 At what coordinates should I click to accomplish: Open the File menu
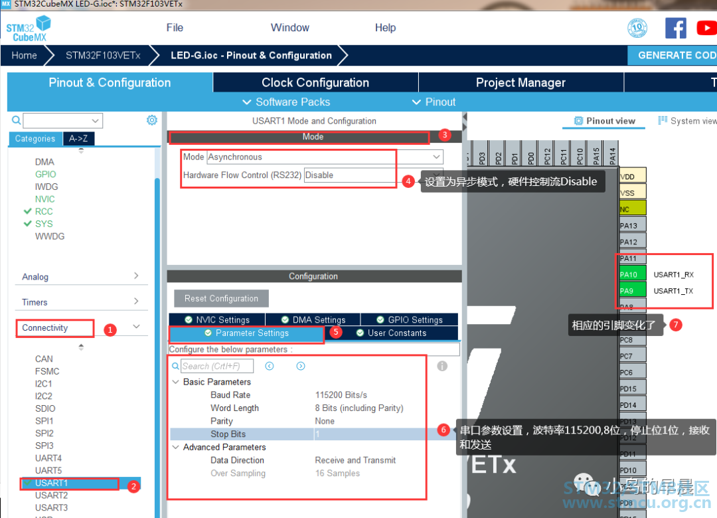pos(175,27)
